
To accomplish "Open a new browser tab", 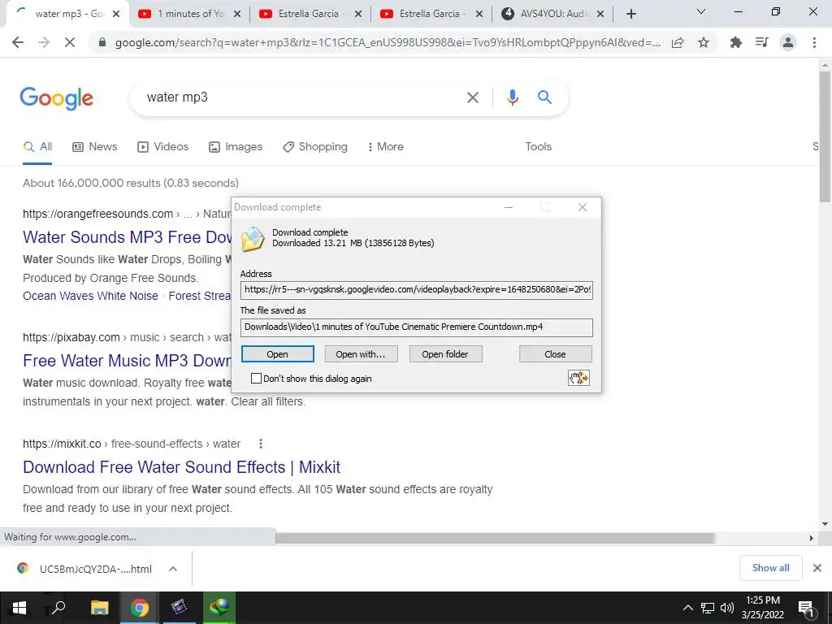I will 630,14.
